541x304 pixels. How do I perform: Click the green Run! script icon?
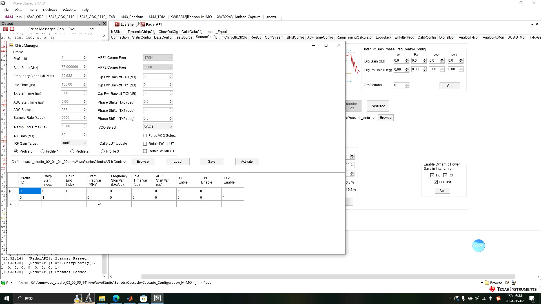pos(3,283)
